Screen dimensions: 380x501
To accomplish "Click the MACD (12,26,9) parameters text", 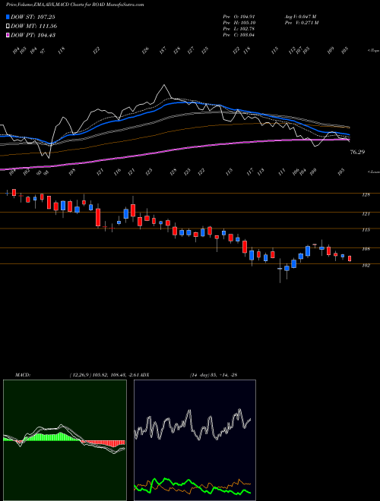I will 103,375.
